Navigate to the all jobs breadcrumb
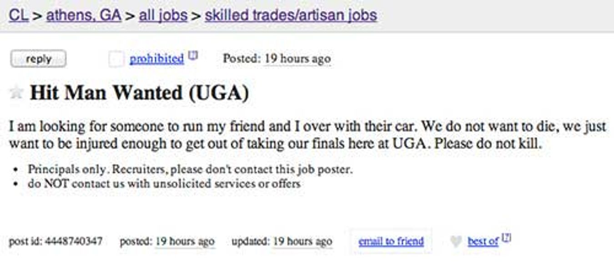This screenshot has width=614, height=277. 163,15
